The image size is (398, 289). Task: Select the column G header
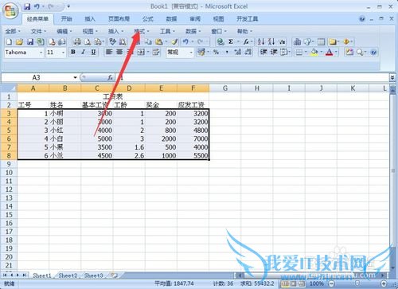pos(225,88)
